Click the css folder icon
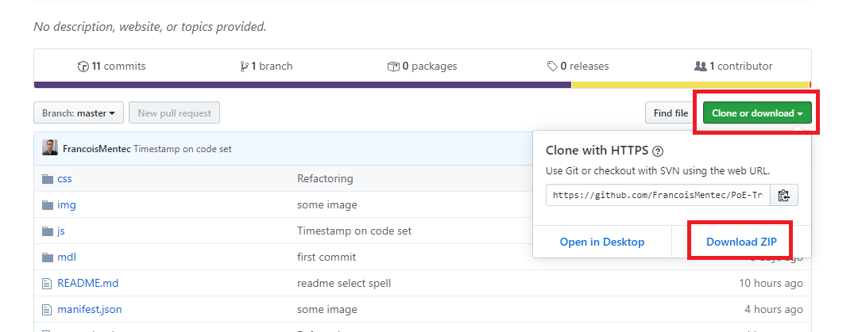858x332 pixels. point(47,178)
